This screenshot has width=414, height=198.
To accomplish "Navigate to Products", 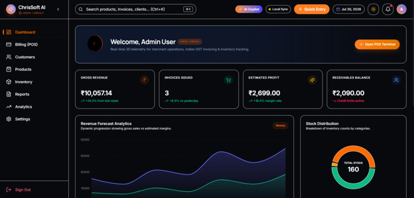I will tap(34, 69).
